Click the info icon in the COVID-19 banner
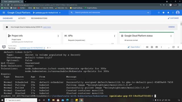The width and height of the screenshot is (182, 102). (7, 27)
